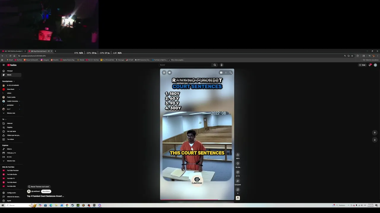380x213 pixels.
Task: Focus the YouTube Buscar search field
Action: 186,65
